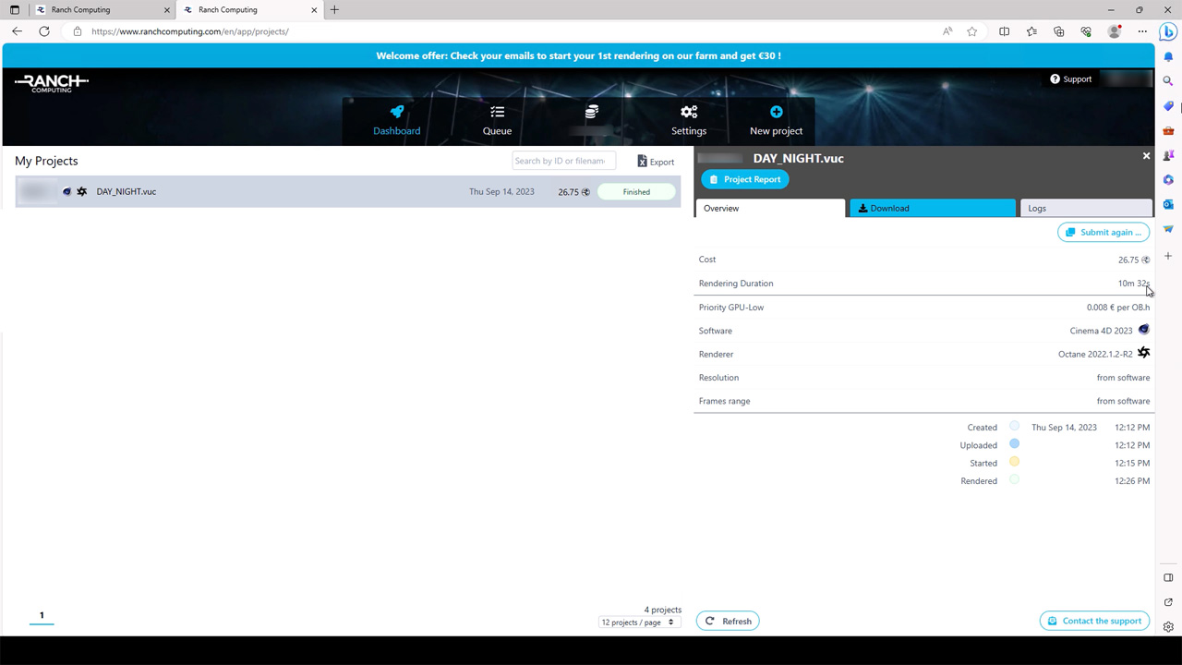The height and width of the screenshot is (665, 1182).
Task: Open Edge sidebar tools briefcase icon
Action: tap(1168, 131)
